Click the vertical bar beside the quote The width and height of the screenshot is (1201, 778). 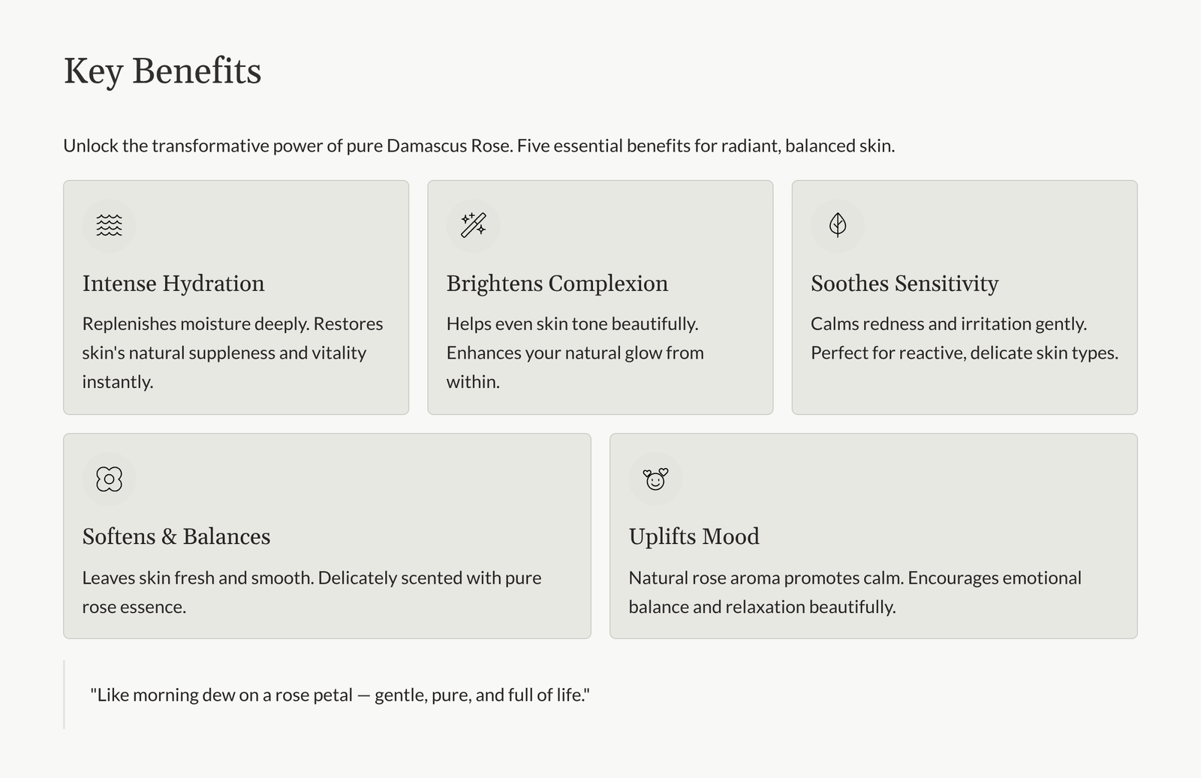tap(65, 695)
